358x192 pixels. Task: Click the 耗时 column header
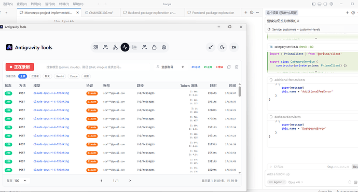point(213,86)
